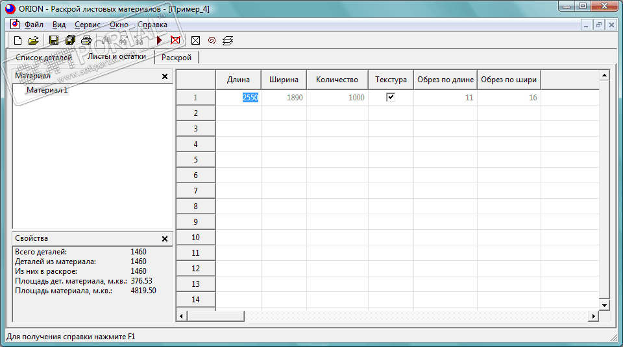Click the stacked sheets icon in toolbar
The height and width of the screenshot is (347, 623).
[228, 40]
